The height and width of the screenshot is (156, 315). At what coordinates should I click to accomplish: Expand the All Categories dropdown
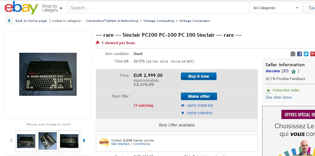click(276, 8)
